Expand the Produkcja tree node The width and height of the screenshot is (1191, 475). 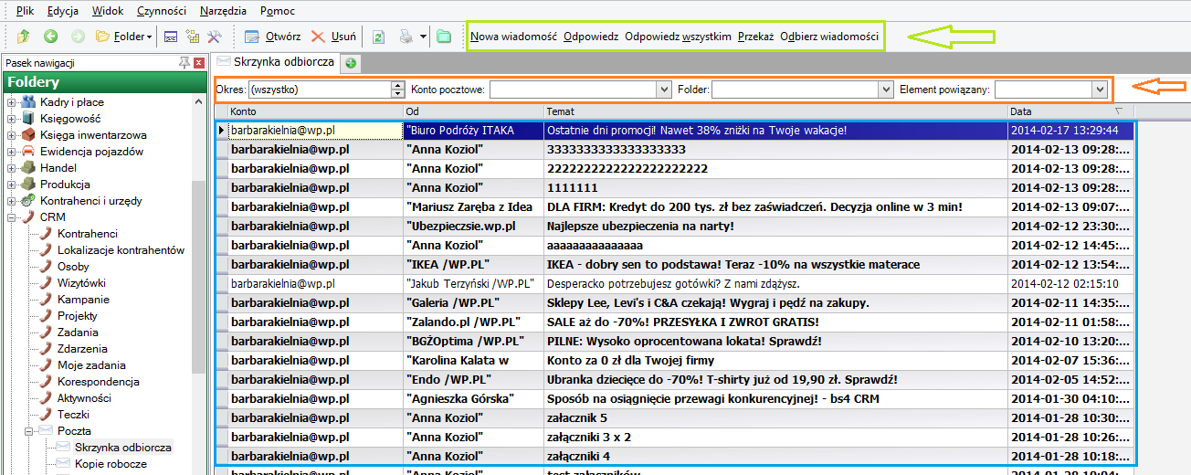tap(12, 185)
